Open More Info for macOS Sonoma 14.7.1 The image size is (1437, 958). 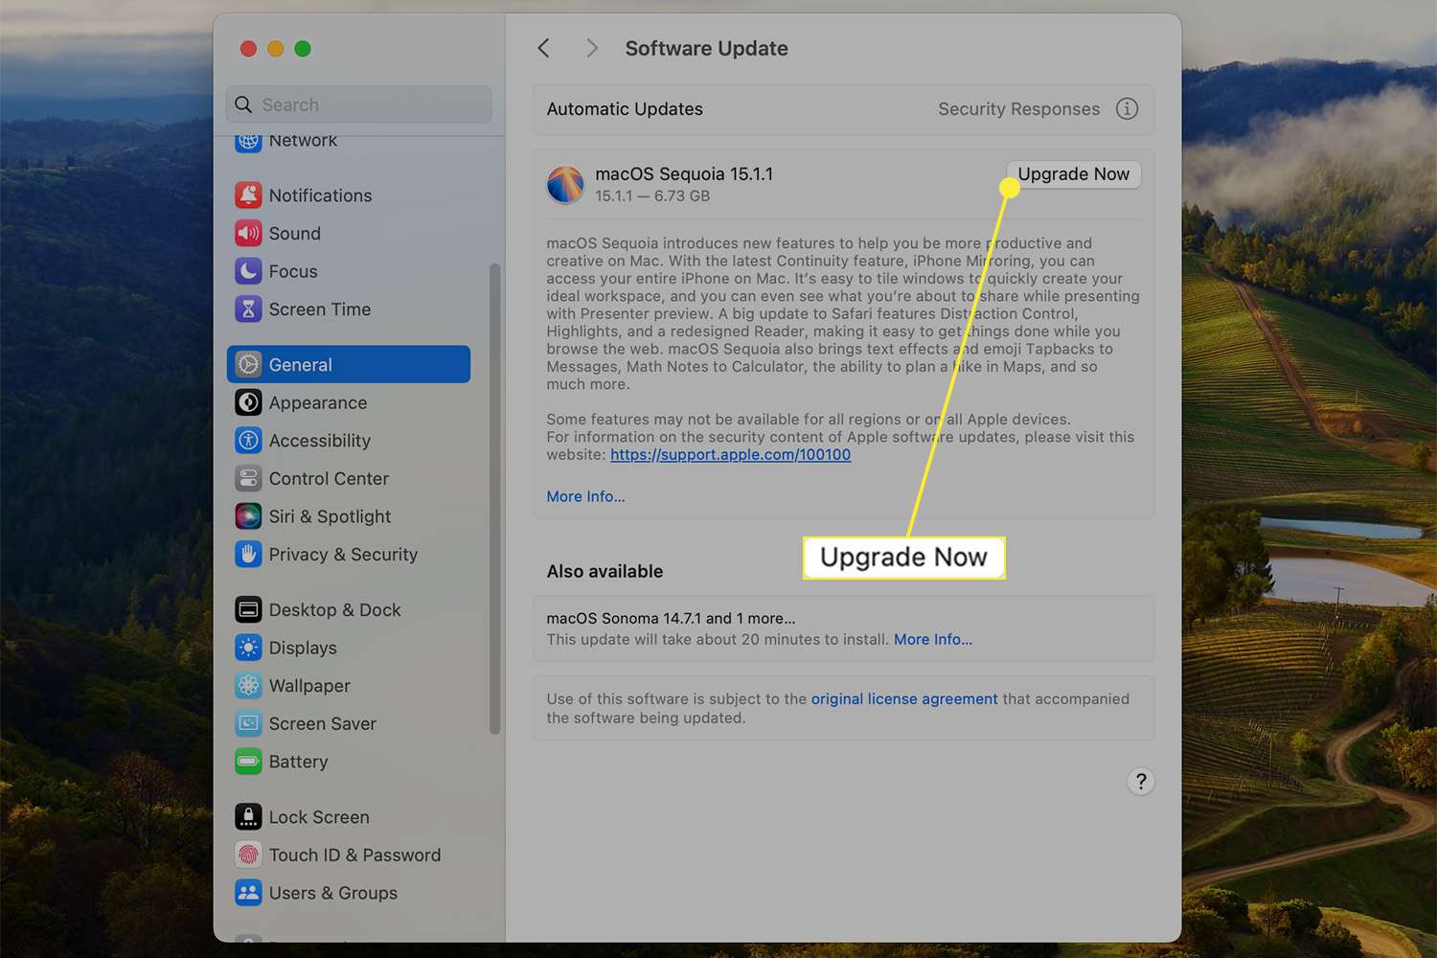932,640
